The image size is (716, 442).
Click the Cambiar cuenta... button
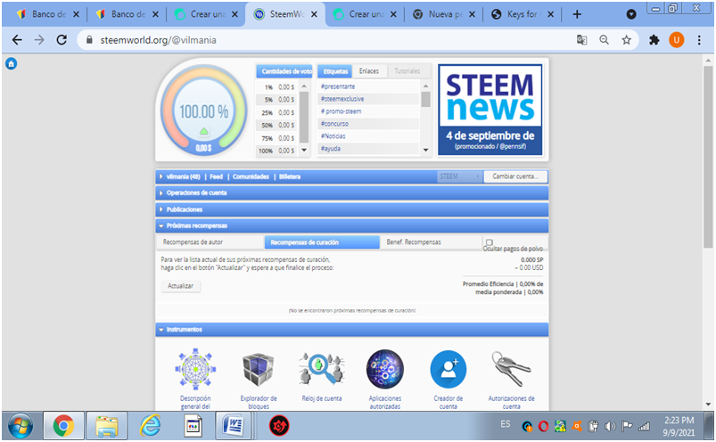pos(515,176)
